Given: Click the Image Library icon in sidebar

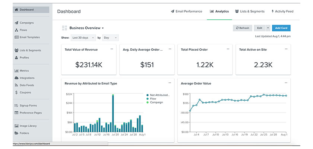Looking at the screenshot, I should [x=16, y=126].
